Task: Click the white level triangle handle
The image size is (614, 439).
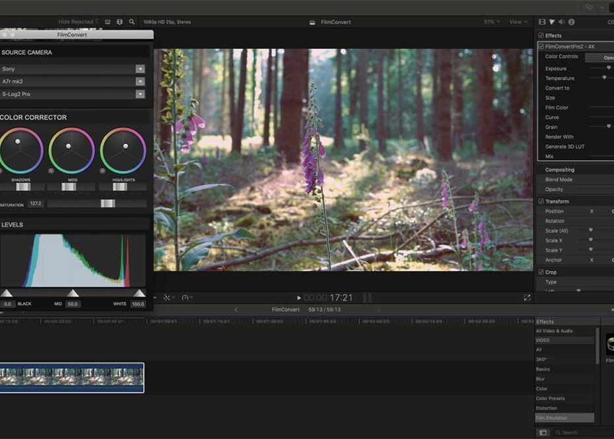Action: pos(139,293)
